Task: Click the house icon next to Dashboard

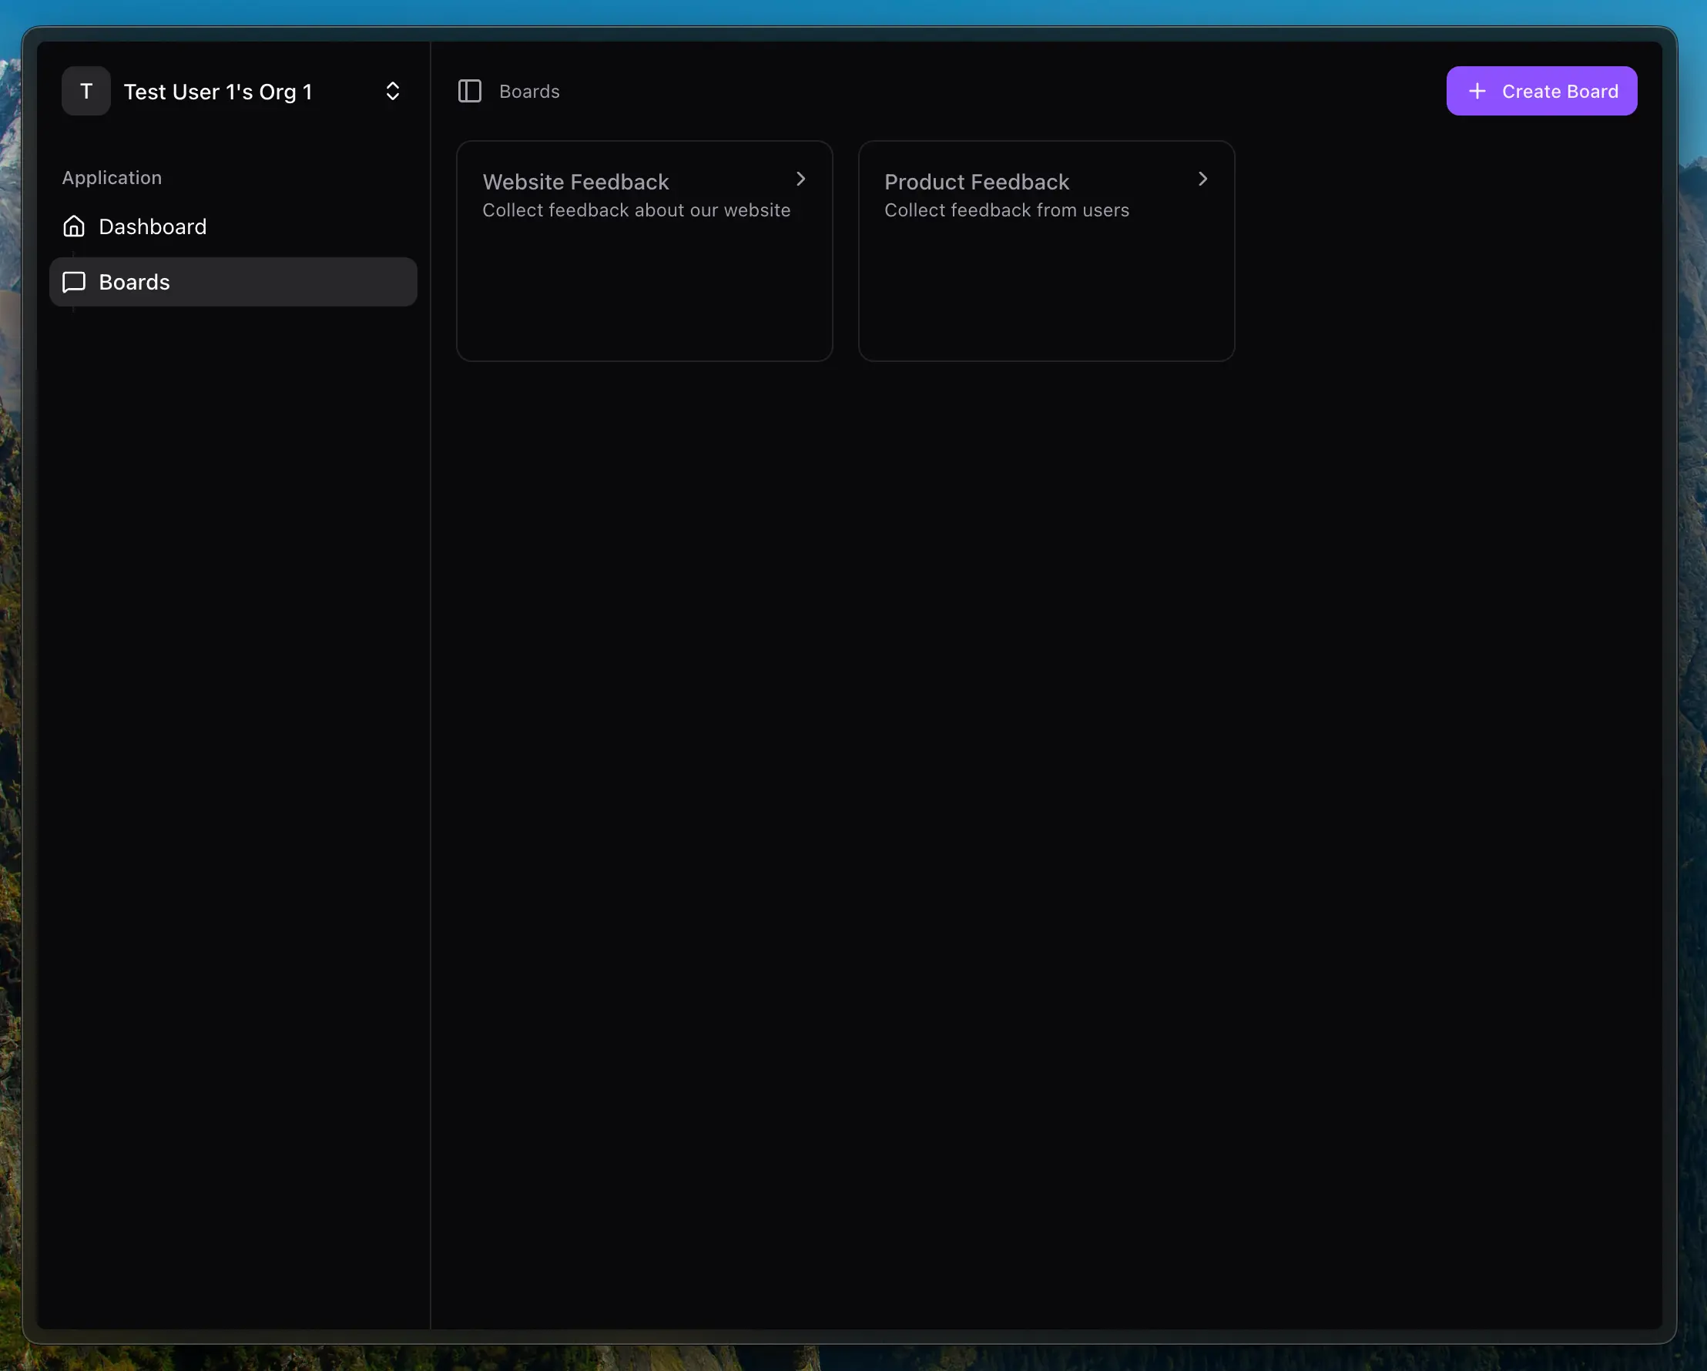Action: click(x=74, y=226)
